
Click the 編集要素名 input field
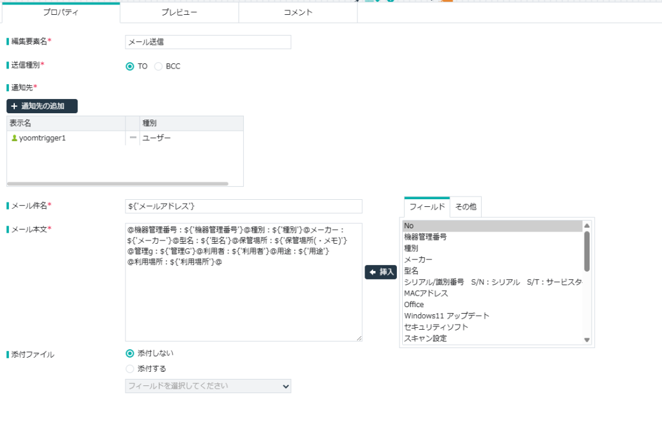point(208,42)
